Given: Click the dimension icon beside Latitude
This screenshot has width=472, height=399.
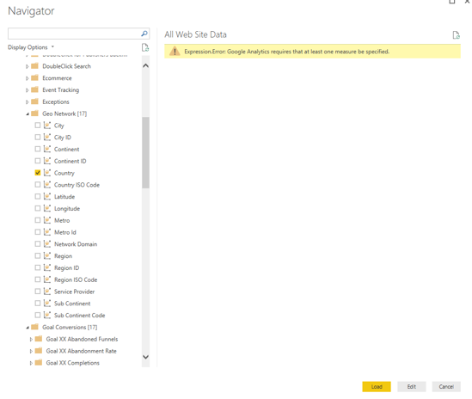Looking at the screenshot, I should click(47, 196).
